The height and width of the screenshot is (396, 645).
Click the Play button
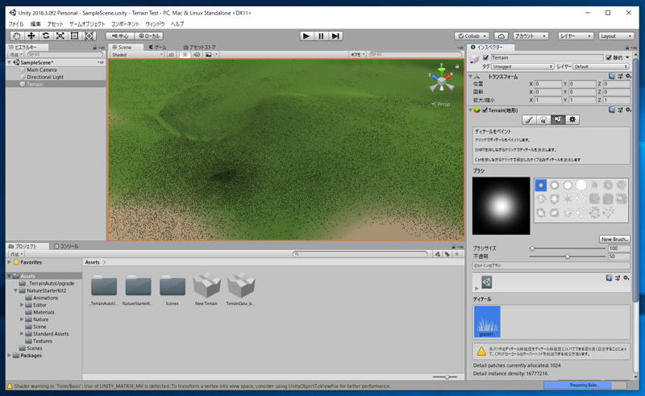click(306, 35)
